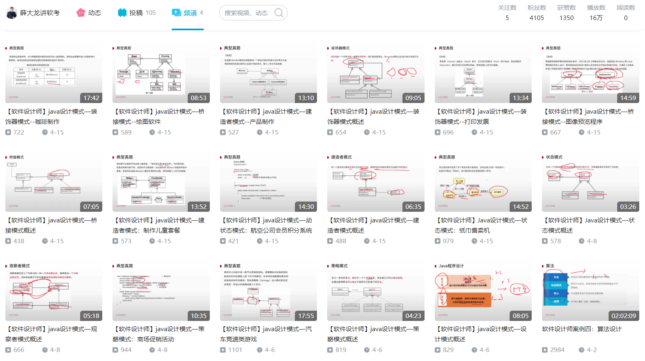This screenshot has height=361, width=645.
Task: Open the 桥接模式--图像预览程序 title link
Action: (588, 117)
